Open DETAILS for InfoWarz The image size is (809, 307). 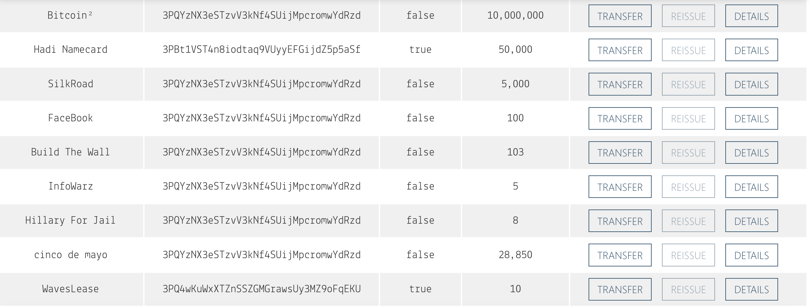pyautogui.click(x=751, y=187)
